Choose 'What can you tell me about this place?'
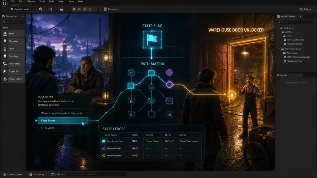 click(63, 113)
